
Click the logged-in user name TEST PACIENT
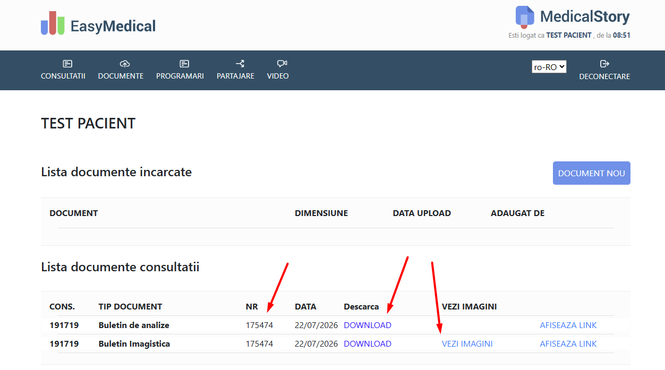[569, 36]
